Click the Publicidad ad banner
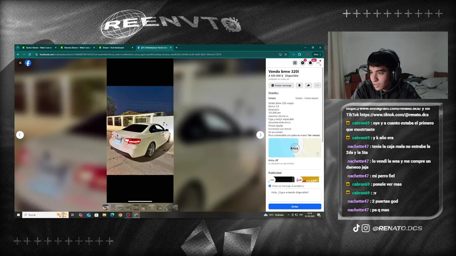 click(x=295, y=179)
